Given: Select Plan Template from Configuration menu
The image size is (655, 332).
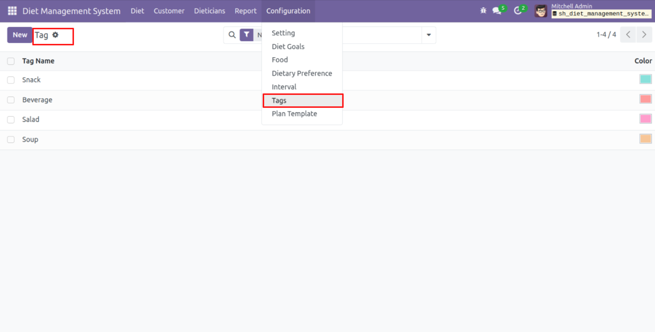Looking at the screenshot, I should [294, 114].
